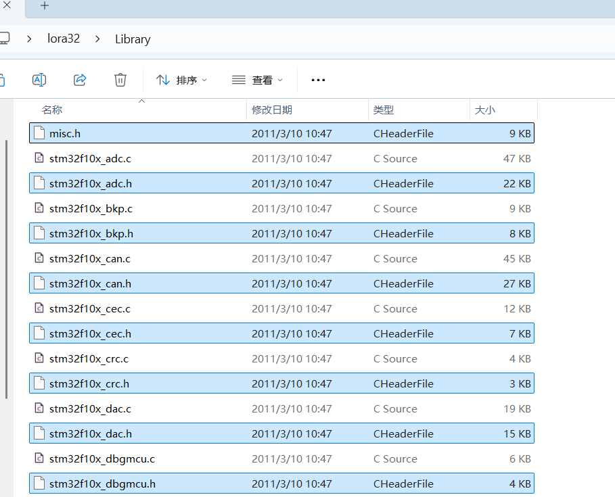Image resolution: width=615 pixels, height=497 pixels.
Task: Click the Delete trash icon
Action: tap(120, 80)
